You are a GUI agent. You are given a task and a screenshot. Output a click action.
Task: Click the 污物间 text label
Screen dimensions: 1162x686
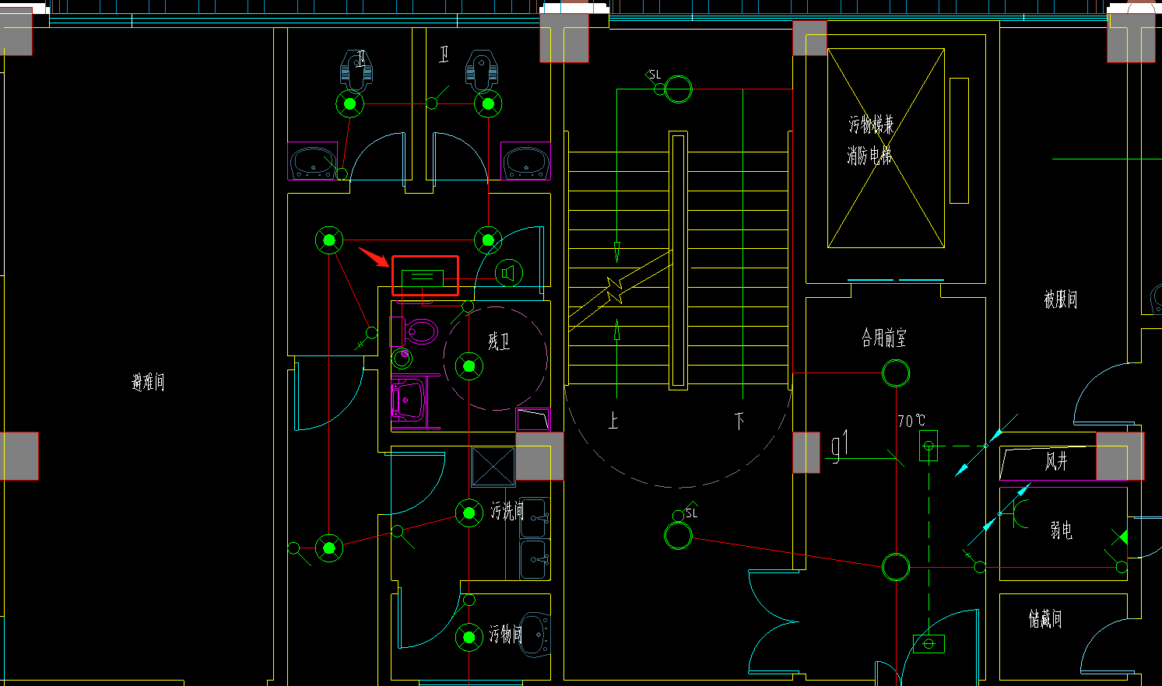pyautogui.click(x=506, y=635)
